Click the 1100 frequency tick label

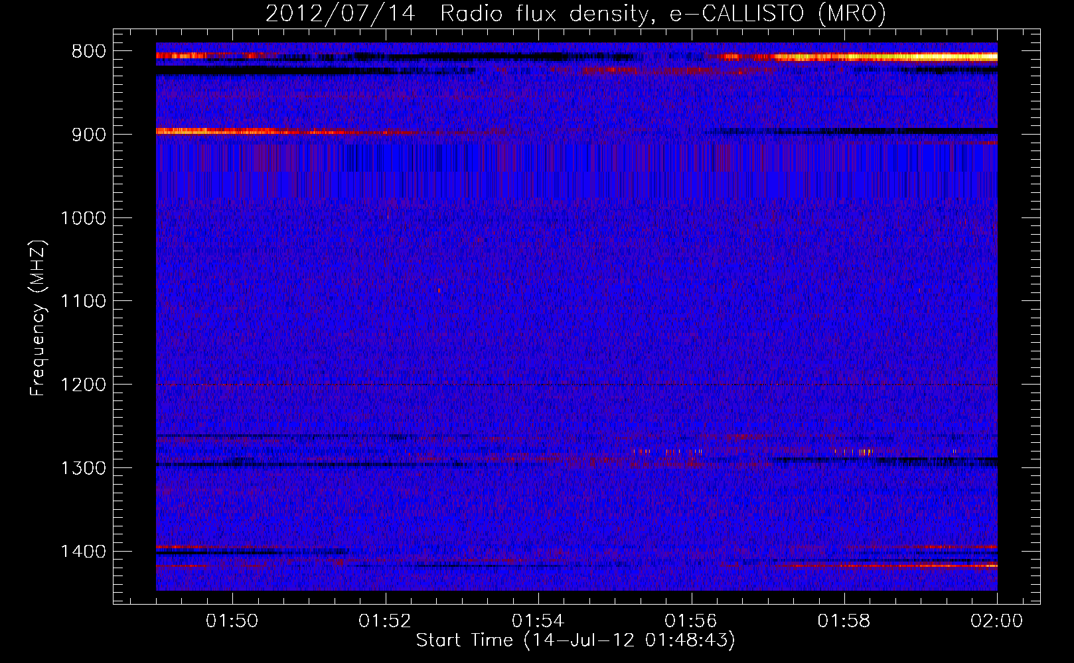coord(83,302)
